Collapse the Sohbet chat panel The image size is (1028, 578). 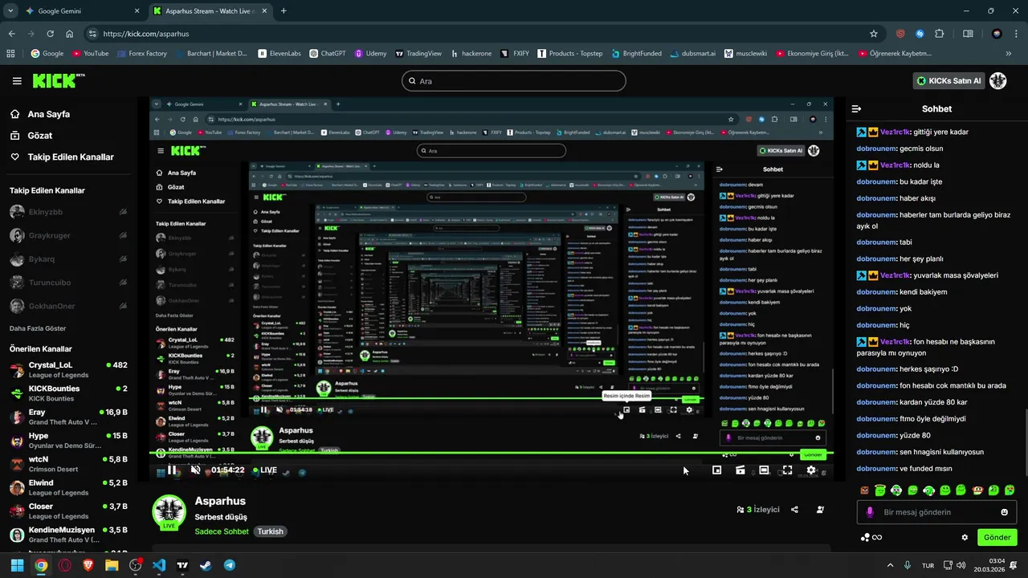coord(856,108)
